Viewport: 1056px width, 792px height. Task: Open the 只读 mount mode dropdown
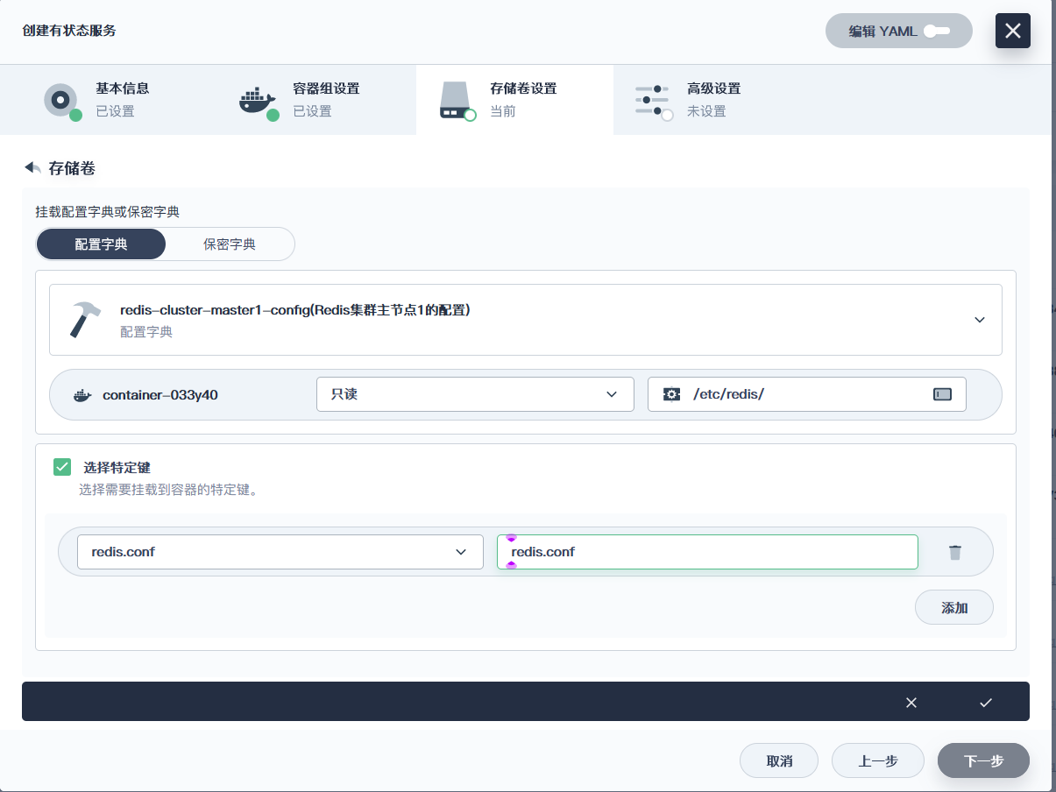coord(475,394)
